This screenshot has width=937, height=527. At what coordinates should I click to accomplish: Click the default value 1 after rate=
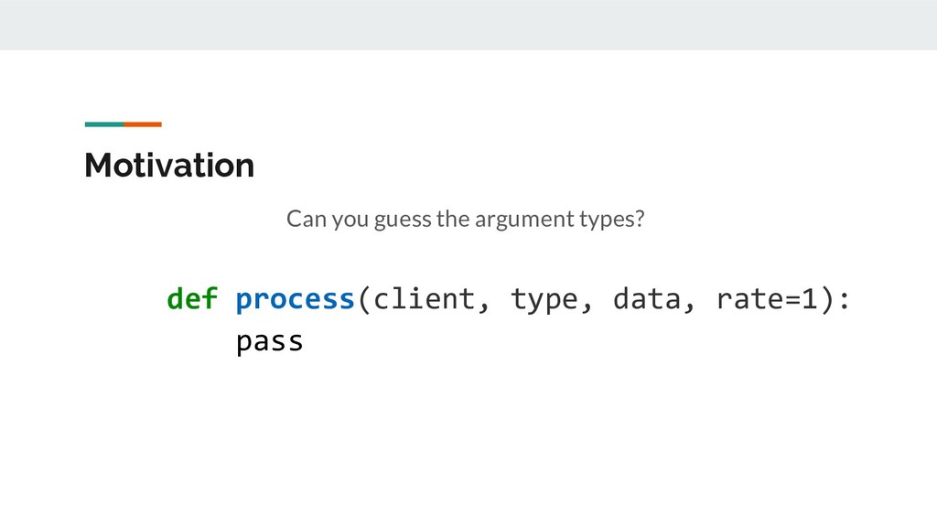point(811,298)
